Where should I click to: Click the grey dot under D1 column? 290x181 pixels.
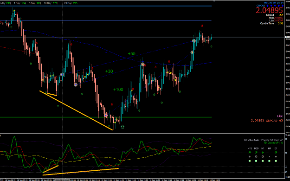tap(276, 156)
